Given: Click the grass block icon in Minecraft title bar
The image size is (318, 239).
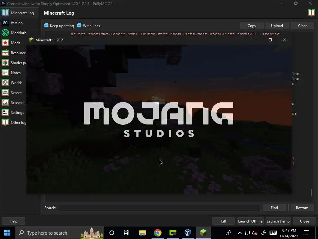Looking at the screenshot, I should click(31, 40).
